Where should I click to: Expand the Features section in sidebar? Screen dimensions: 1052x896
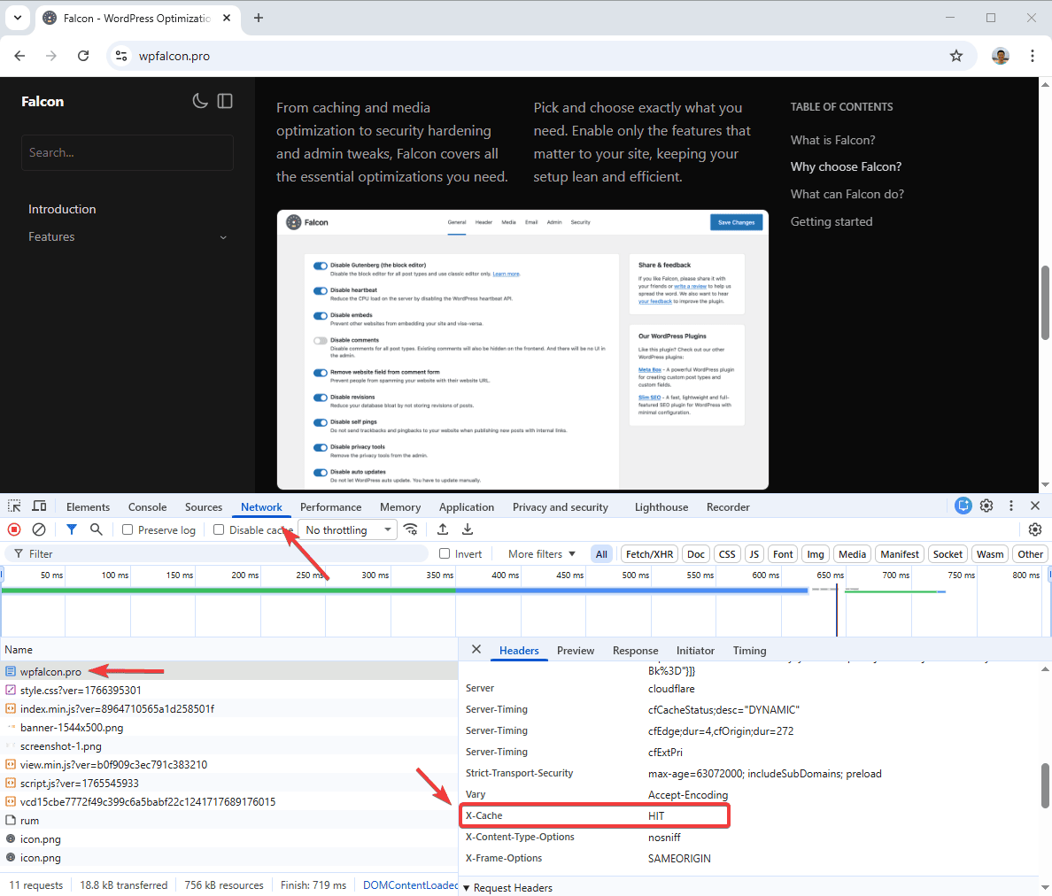tap(222, 236)
